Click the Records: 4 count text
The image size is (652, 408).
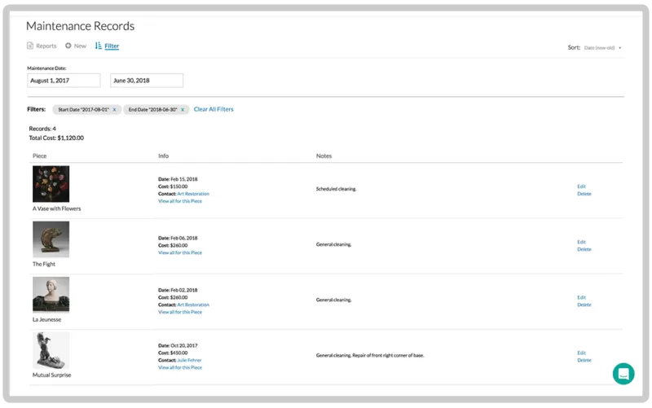coord(42,129)
